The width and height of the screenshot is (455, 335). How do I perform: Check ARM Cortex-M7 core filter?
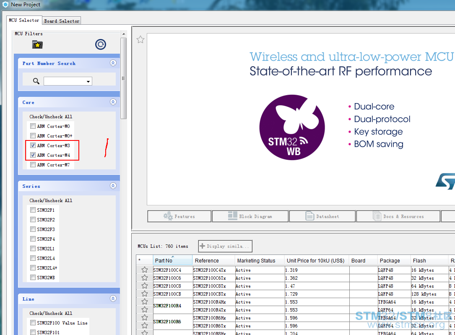(33, 165)
